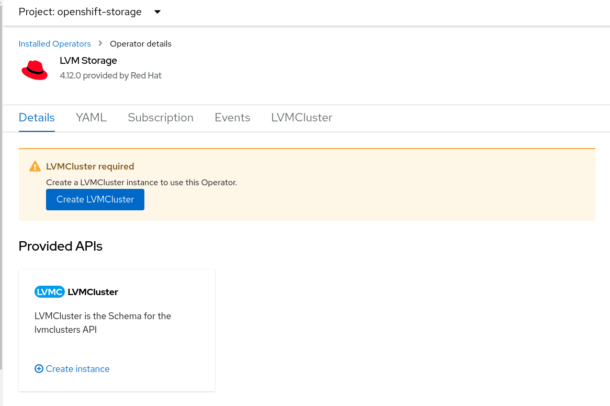Switch to the Details tab
Viewport: 610px width, 406px height.
pyautogui.click(x=37, y=118)
